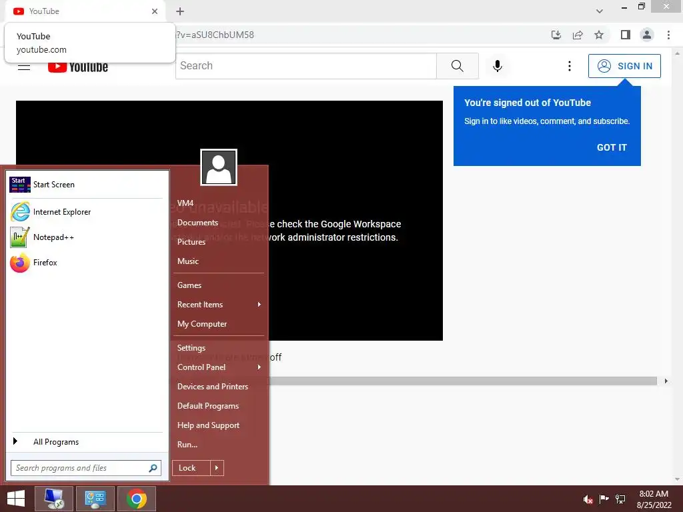Bookmark this tab with star icon
This screenshot has height=512, width=683.
599,35
